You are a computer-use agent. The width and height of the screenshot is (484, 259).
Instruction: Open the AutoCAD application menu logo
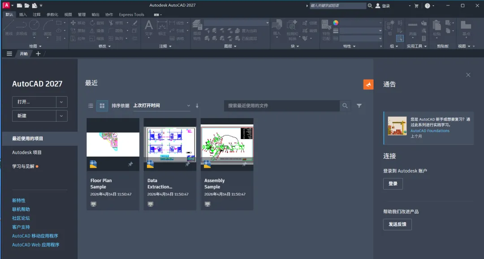tap(6, 5)
